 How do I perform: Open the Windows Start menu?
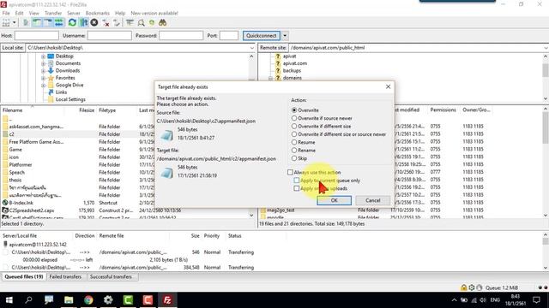point(9,300)
